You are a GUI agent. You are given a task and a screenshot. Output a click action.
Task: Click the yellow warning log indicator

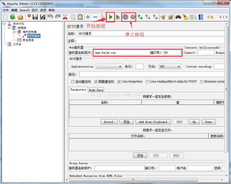(212, 17)
